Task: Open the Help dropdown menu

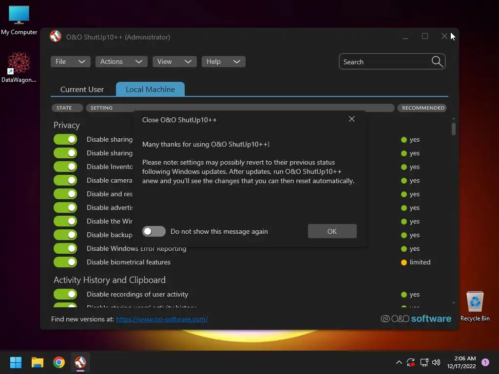Action: click(x=223, y=61)
